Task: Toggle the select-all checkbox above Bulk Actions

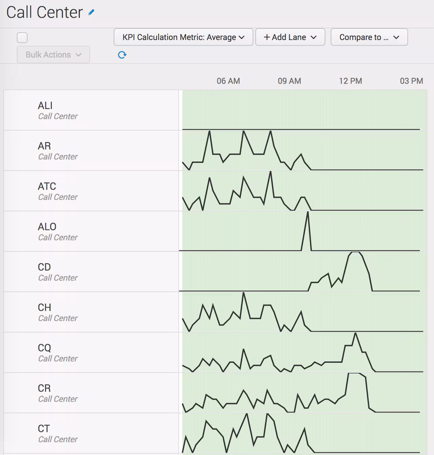Action: [x=22, y=37]
